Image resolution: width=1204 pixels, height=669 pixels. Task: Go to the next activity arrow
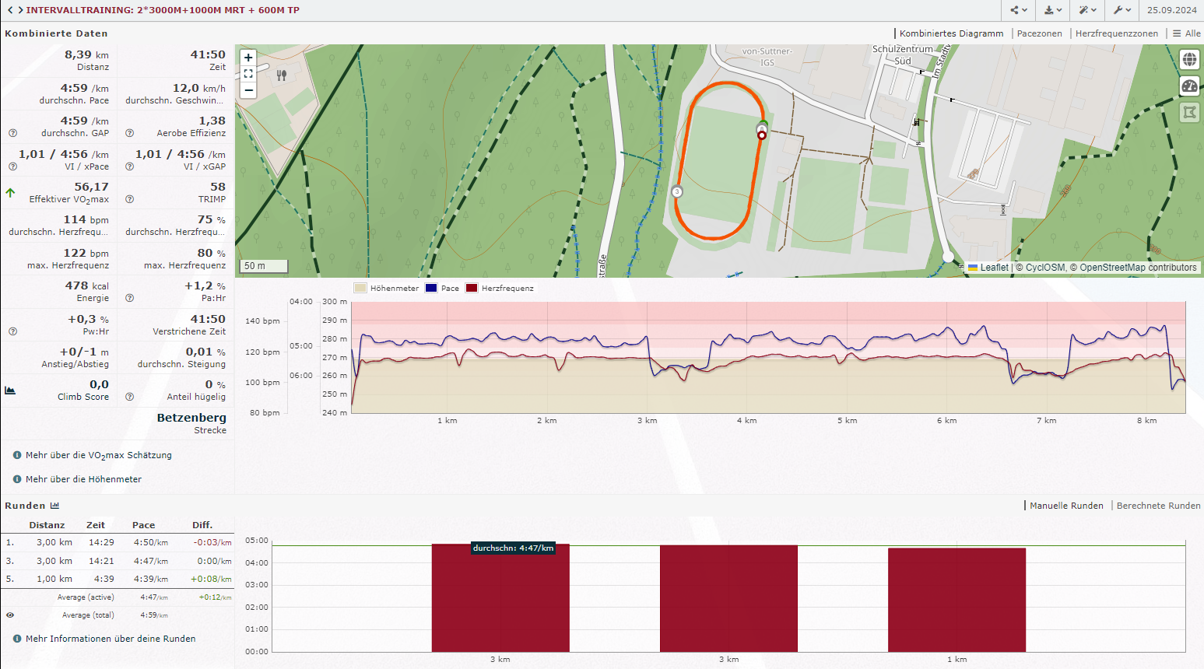click(x=20, y=10)
